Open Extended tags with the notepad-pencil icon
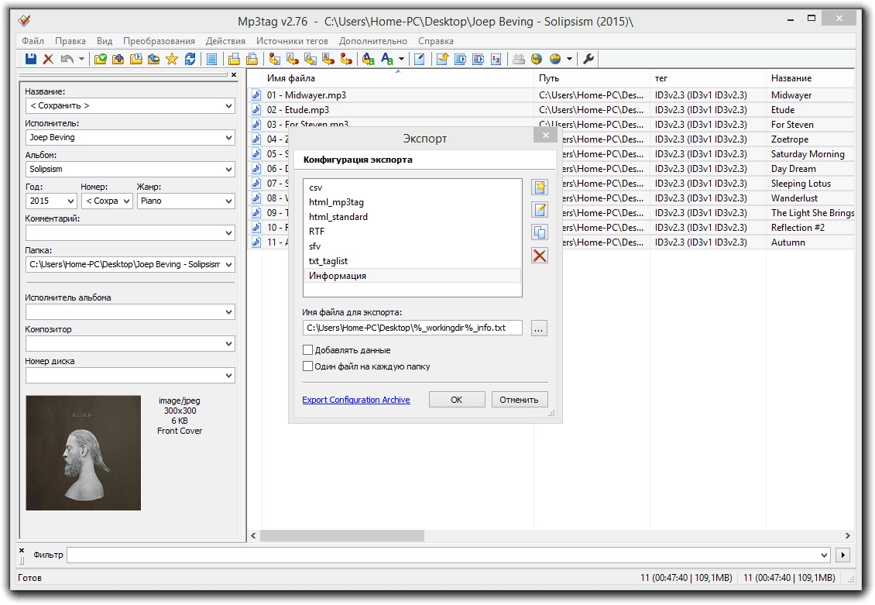 420,59
